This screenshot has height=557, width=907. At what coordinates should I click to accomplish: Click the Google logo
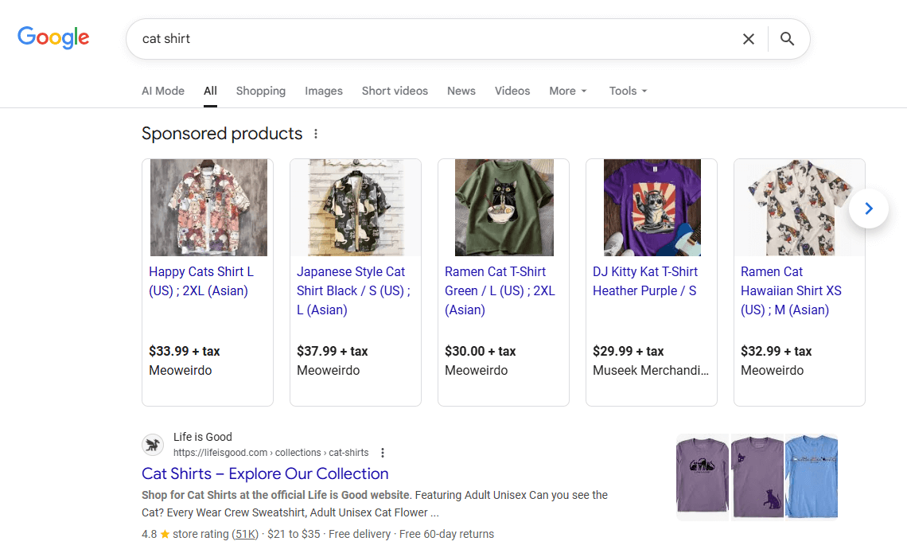click(x=53, y=37)
